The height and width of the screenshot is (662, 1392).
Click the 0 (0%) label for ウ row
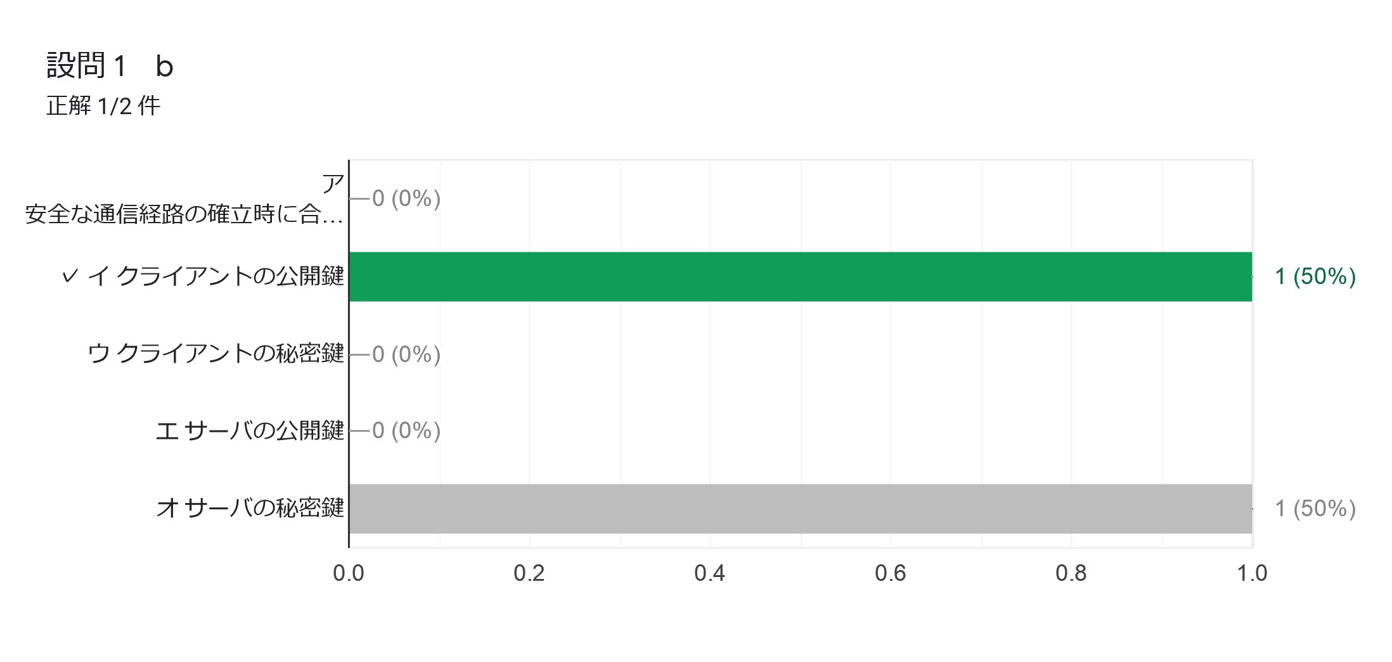[x=406, y=354]
